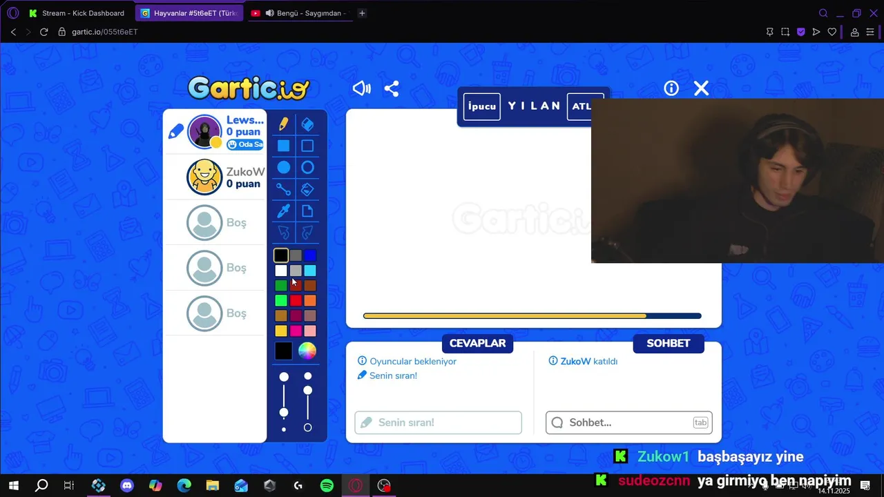Open Spotify from the taskbar
The height and width of the screenshot is (497, 884).
point(327,485)
